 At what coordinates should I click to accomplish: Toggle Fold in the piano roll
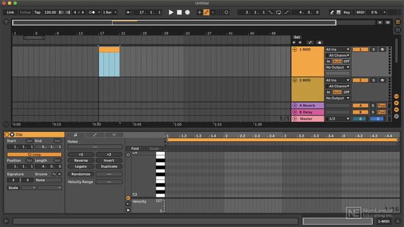click(x=135, y=149)
